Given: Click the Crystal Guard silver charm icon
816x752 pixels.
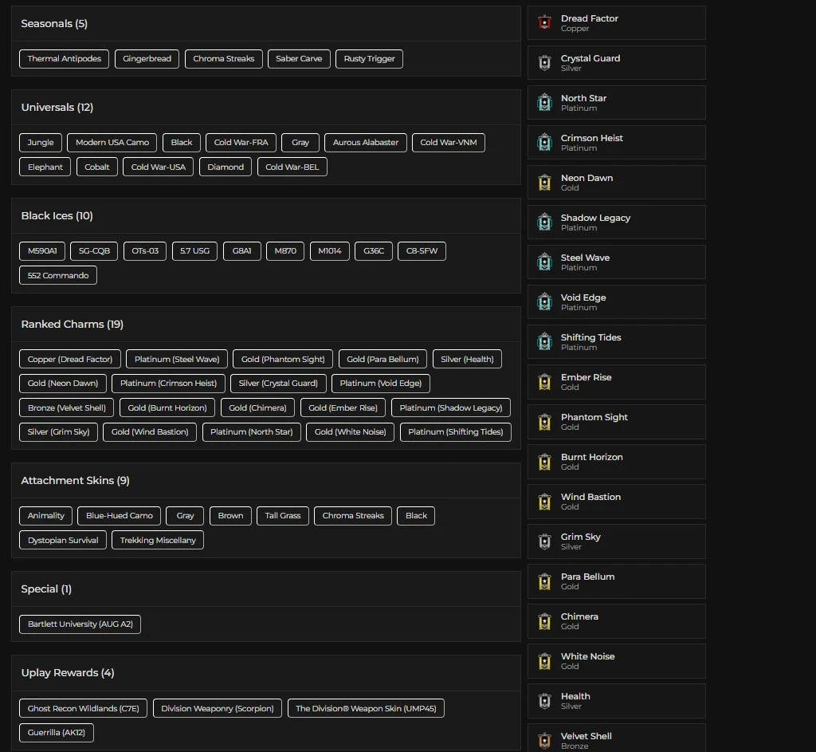Looking at the screenshot, I should [x=544, y=62].
